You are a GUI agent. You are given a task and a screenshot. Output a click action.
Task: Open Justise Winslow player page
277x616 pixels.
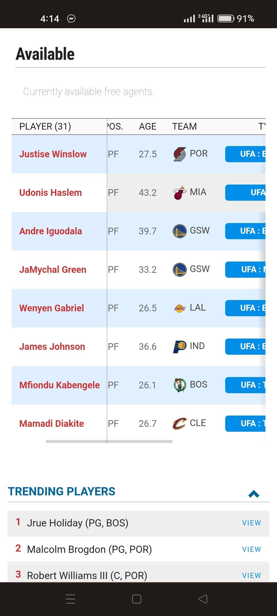click(x=53, y=154)
